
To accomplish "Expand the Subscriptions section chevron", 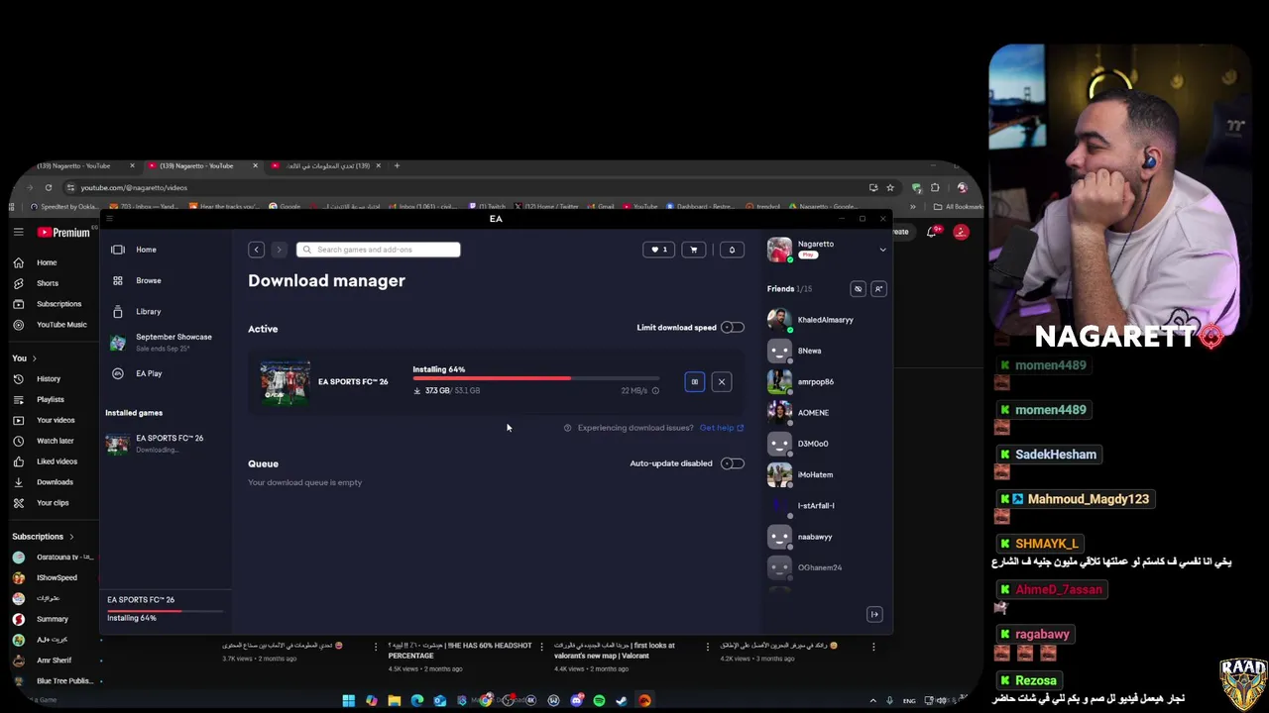I will pos(71,537).
